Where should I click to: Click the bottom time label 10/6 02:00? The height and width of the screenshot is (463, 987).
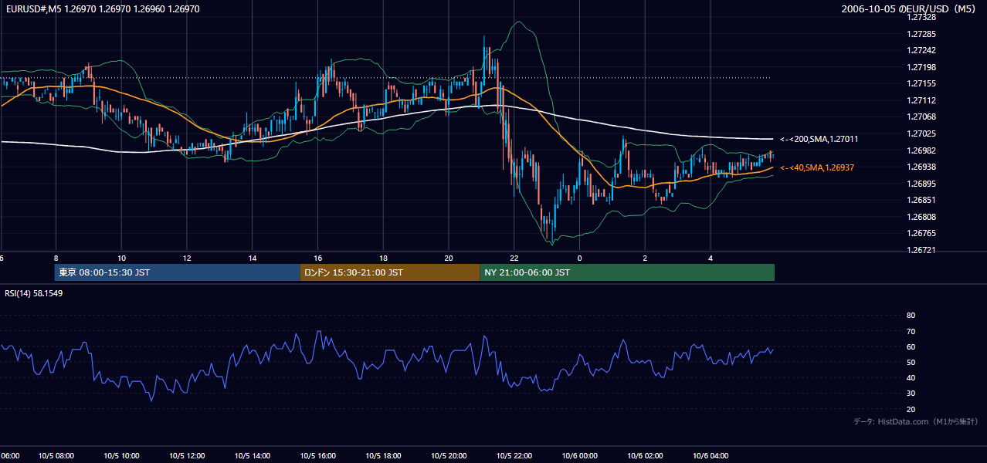[646, 456]
